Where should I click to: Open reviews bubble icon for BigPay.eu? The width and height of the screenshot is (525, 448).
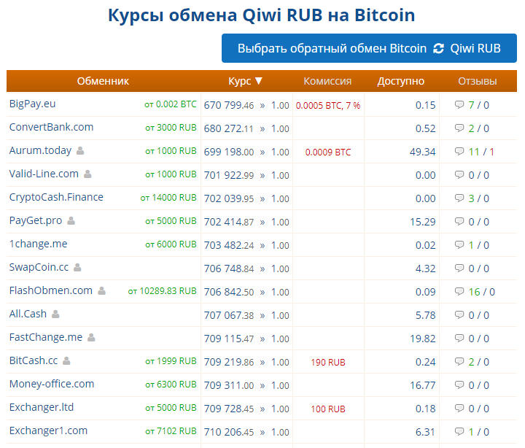tap(459, 104)
